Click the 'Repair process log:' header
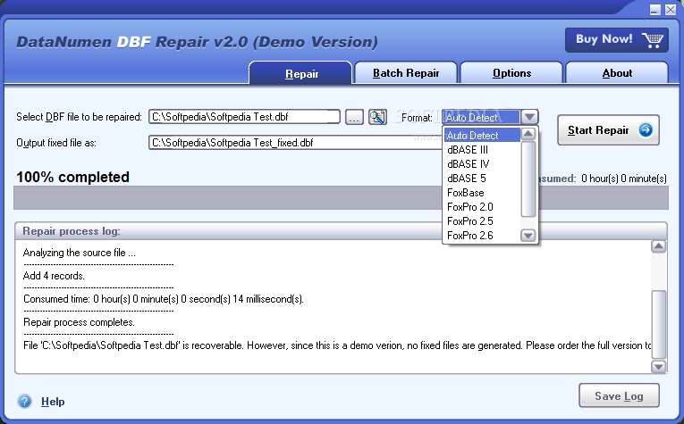 [72, 231]
